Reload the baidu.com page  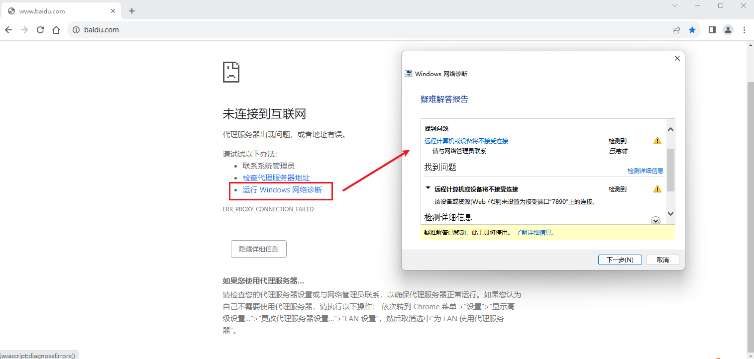click(40, 30)
